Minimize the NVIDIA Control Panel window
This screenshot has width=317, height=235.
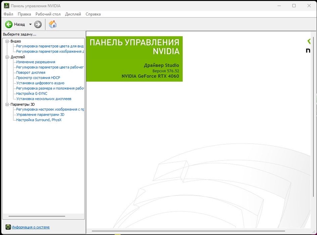(x=279, y=6)
